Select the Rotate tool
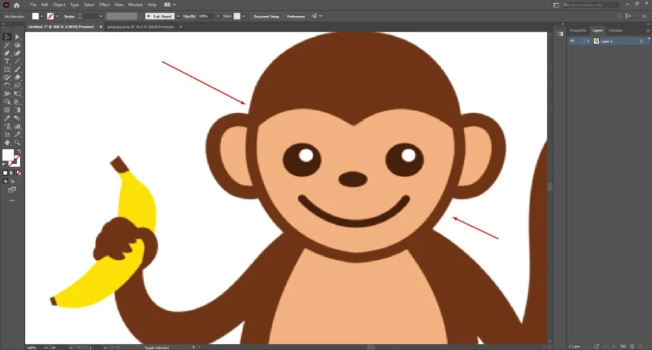Screen dimensions: 652x350 pos(7,85)
